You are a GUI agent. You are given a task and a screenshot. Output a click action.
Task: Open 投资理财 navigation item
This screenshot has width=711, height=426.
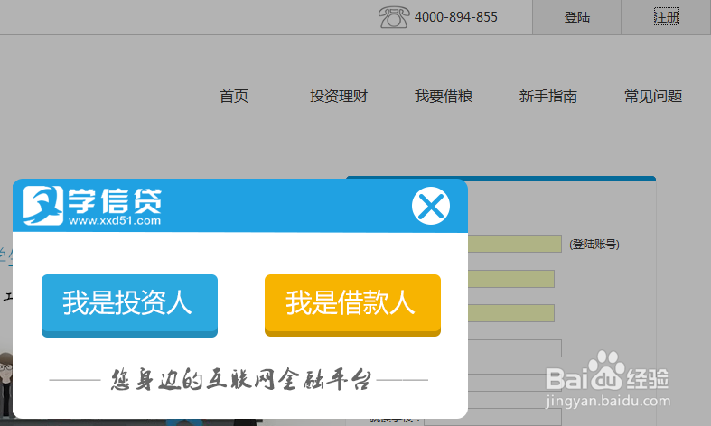tap(339, 96)
